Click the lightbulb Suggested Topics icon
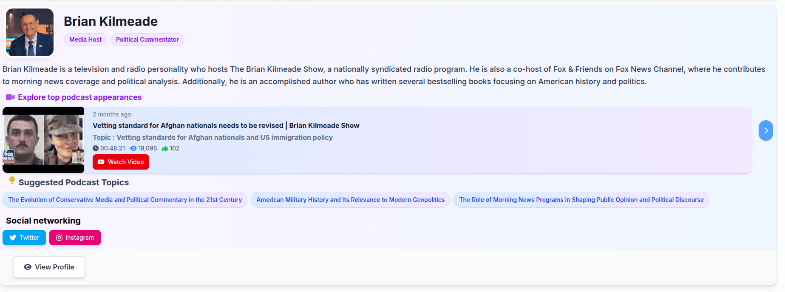The height and width of the screenshot is (292, 785). click(x=12, y=181)
